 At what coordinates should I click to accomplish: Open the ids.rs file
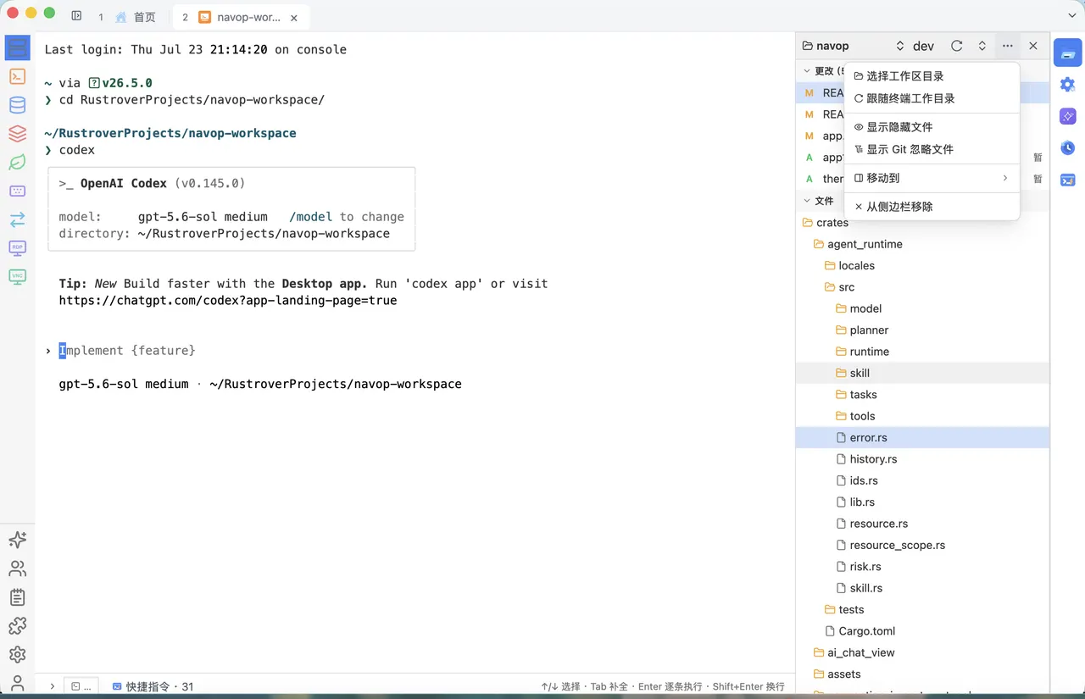(x=923, y=480)
